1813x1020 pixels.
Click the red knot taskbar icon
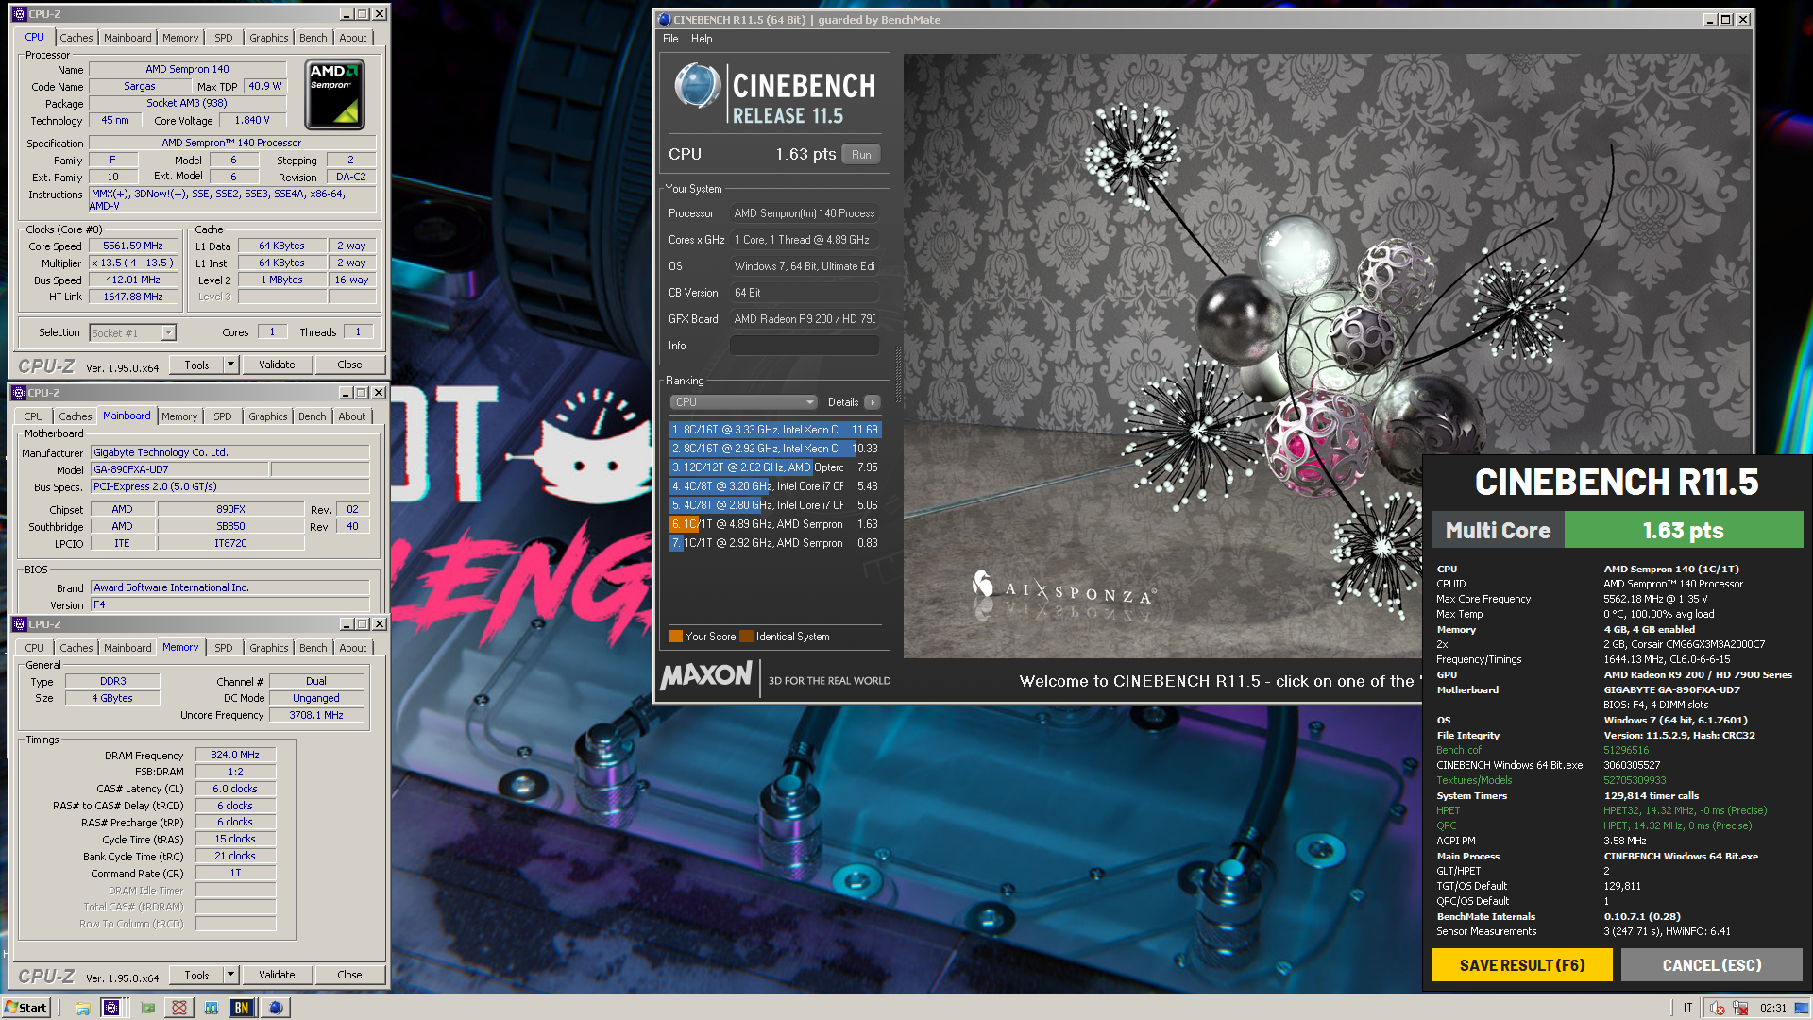coord(179,1008)
